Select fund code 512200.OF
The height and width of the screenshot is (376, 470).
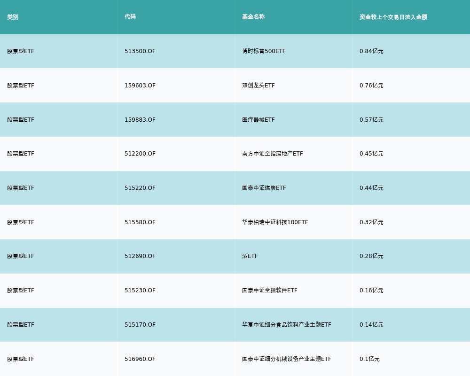pyautogui.click(x=140, y=154)
